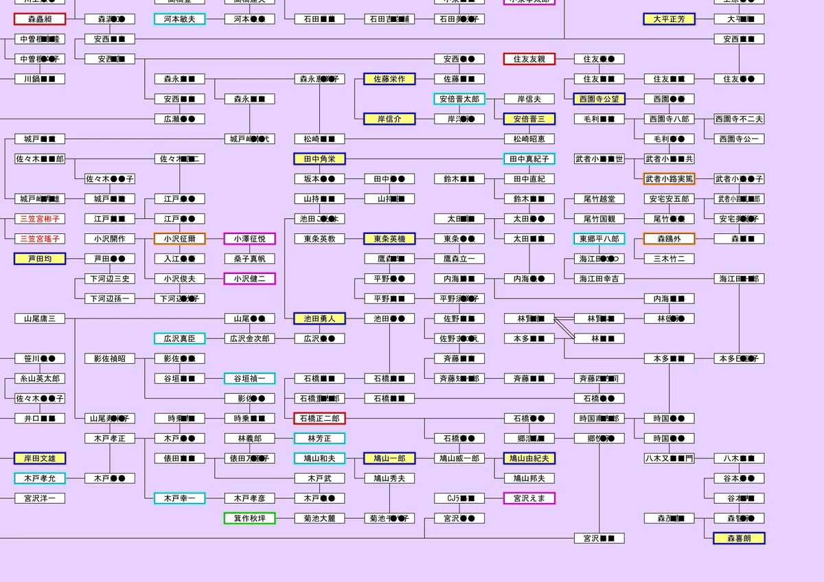This screenshot has width=824, height=582.
Task: Select the 東郷平八郎 node
Action: [x=599, y=239]
